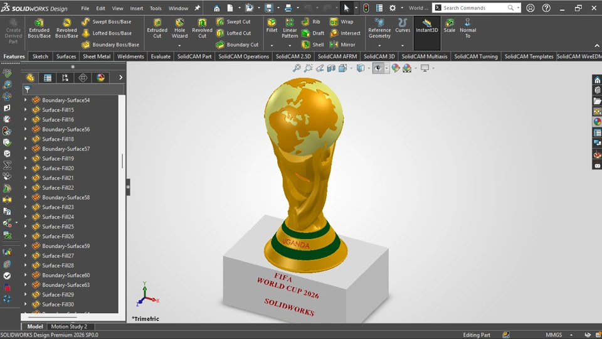Toggle the Hide/Show Items eye button
The height and width of the screenshot is (339, 602).
(378, 68)
